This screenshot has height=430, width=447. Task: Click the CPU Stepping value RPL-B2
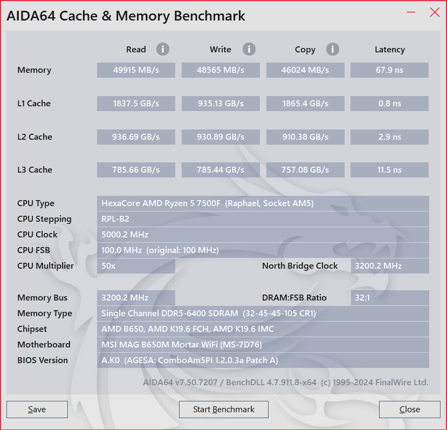263,219
